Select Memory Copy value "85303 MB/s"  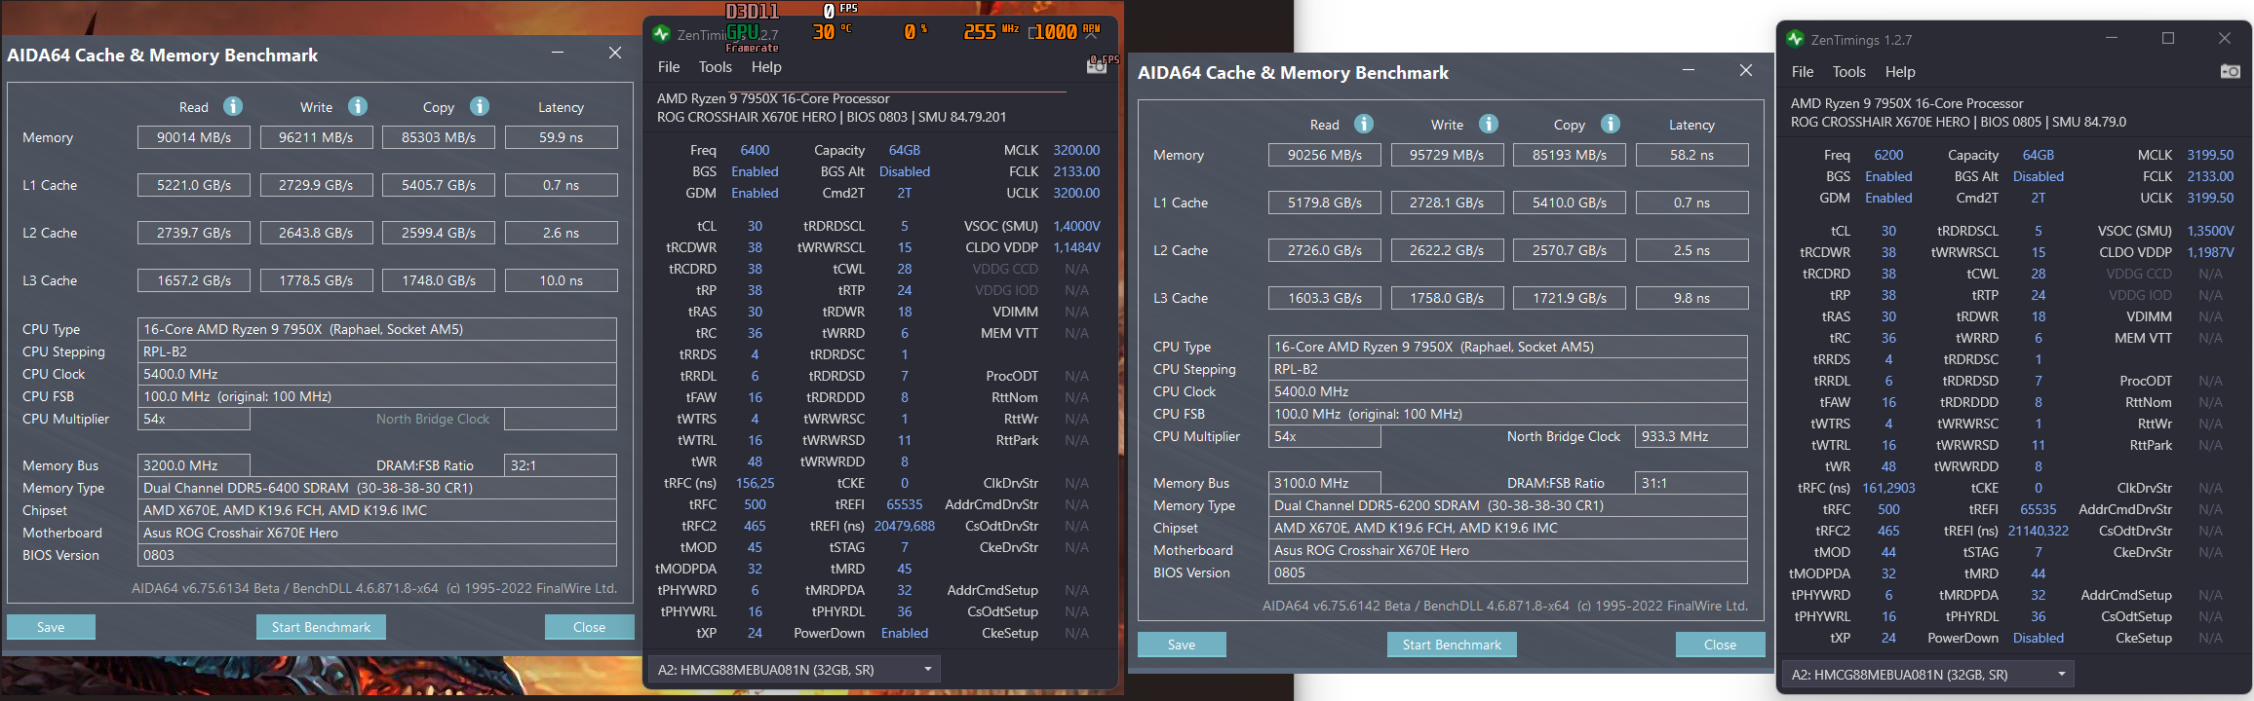click(439, 137)
